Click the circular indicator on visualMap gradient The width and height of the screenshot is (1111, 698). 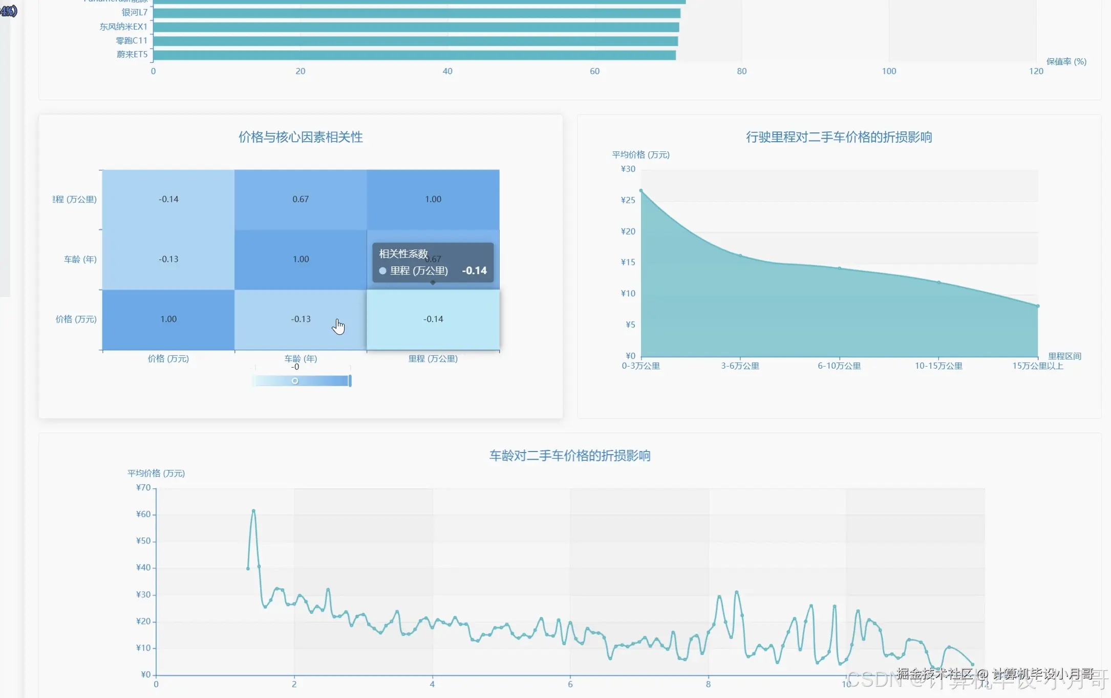tap(295, 381)
